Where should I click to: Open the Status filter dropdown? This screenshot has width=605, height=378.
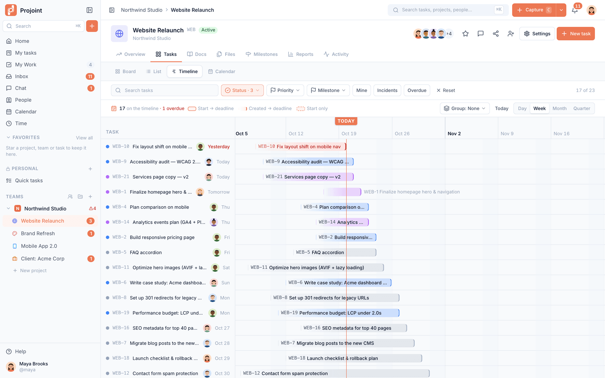[x=242, y=90]
